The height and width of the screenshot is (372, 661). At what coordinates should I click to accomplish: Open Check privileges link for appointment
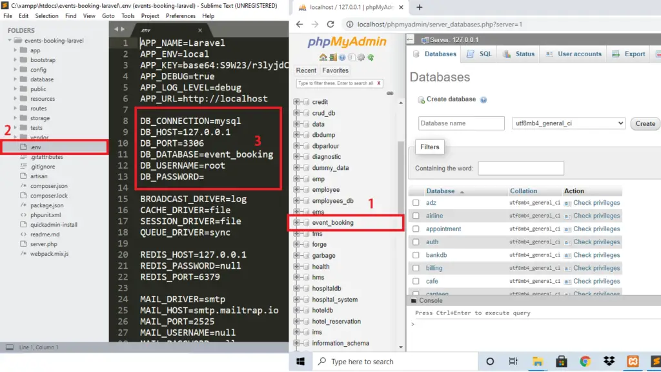pyautogui.click(x=596, y=229)
